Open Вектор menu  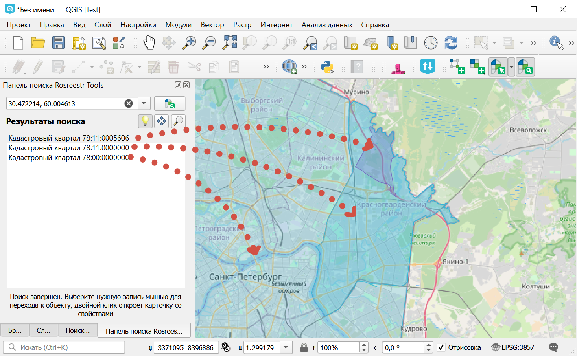212,25
